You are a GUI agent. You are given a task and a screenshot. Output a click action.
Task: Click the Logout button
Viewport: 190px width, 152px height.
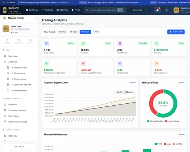tap(19, 146)
